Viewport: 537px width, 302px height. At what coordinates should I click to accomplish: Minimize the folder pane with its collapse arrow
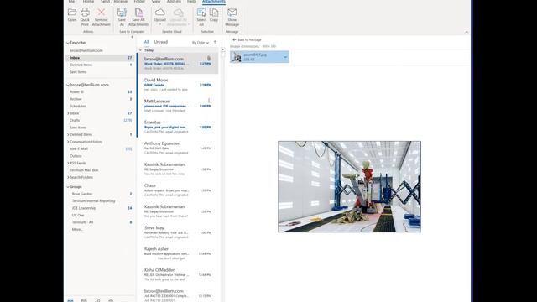pos(133,37)
